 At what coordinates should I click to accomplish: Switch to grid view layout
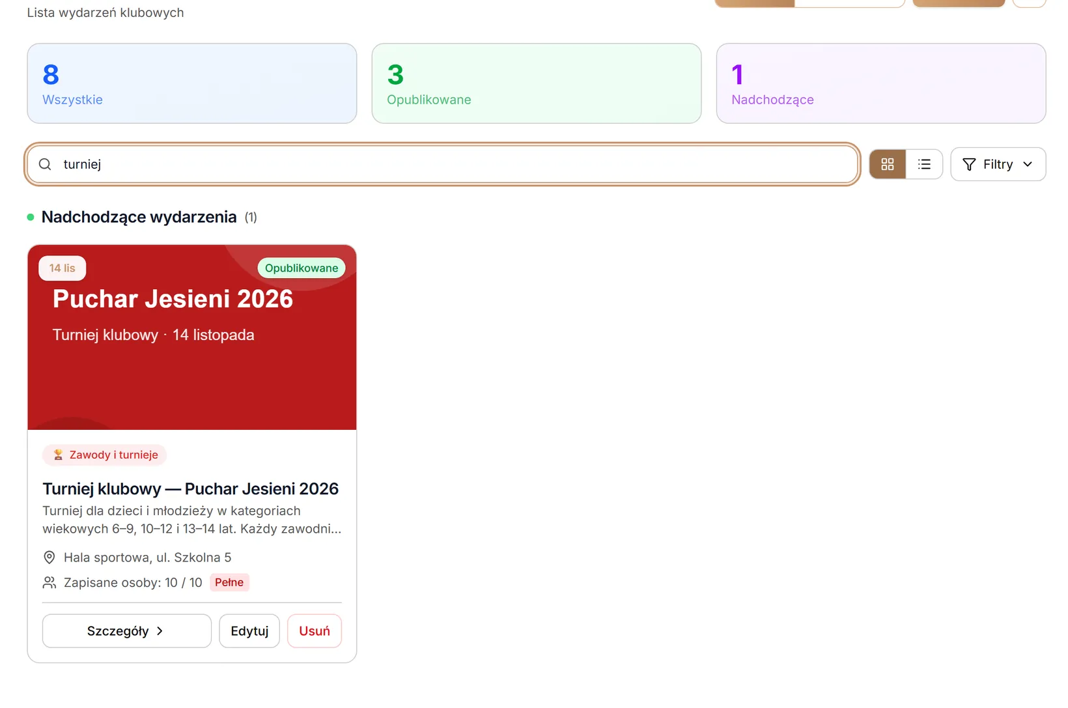(x=887, y=164)
